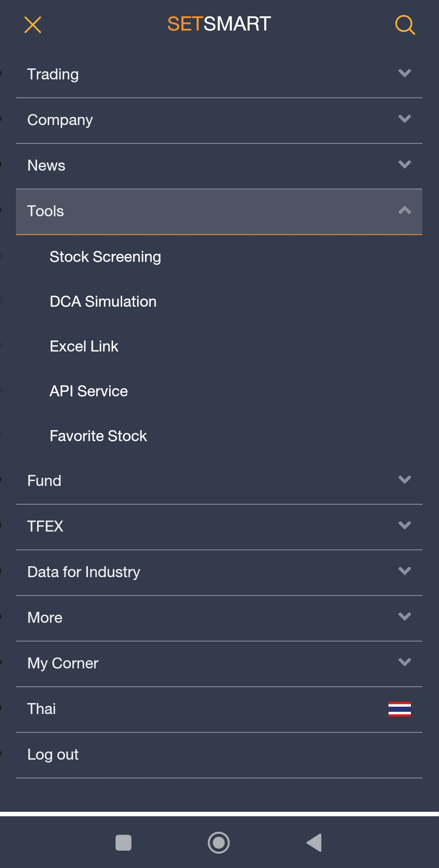Image resolution: width=439 pixels, height=868 pixels.
Task: Tap the Android home circle icon
Action: (219, 843)
